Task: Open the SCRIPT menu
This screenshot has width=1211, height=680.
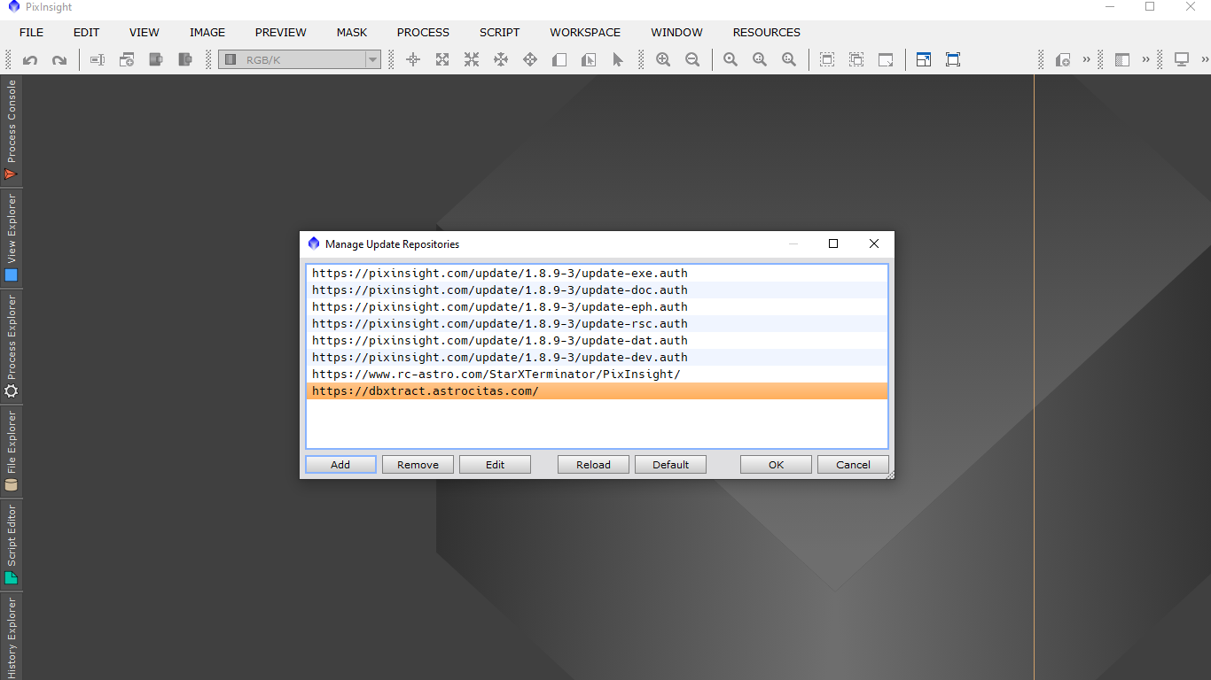Action: [x=500, y=33]
